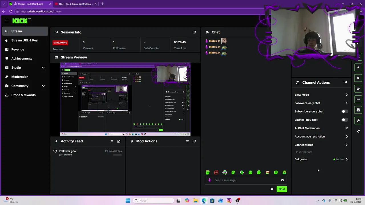Image resolution: width=365 pixels, height=205 pixels.
Task: Click the Kick logo
Action: pyautogui.click(x=22, y=21)
